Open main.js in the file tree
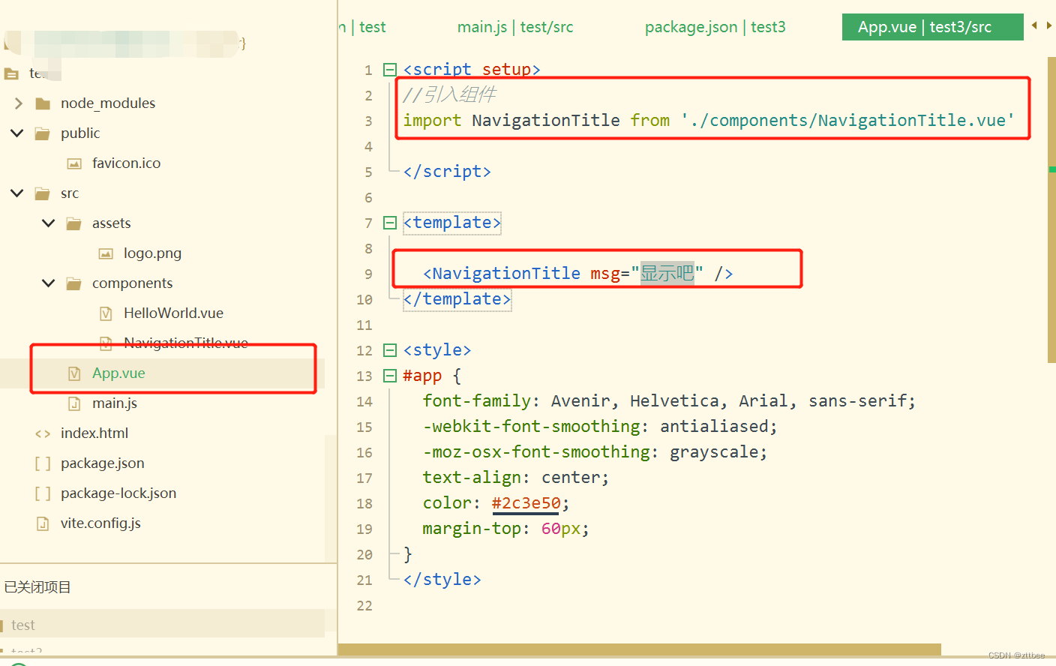 pos(115,403)
